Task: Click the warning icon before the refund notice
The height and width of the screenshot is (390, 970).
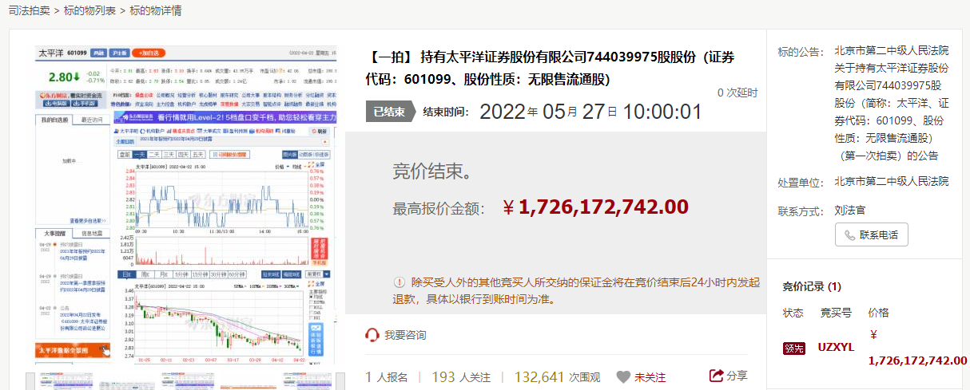Action: point(400,283)
